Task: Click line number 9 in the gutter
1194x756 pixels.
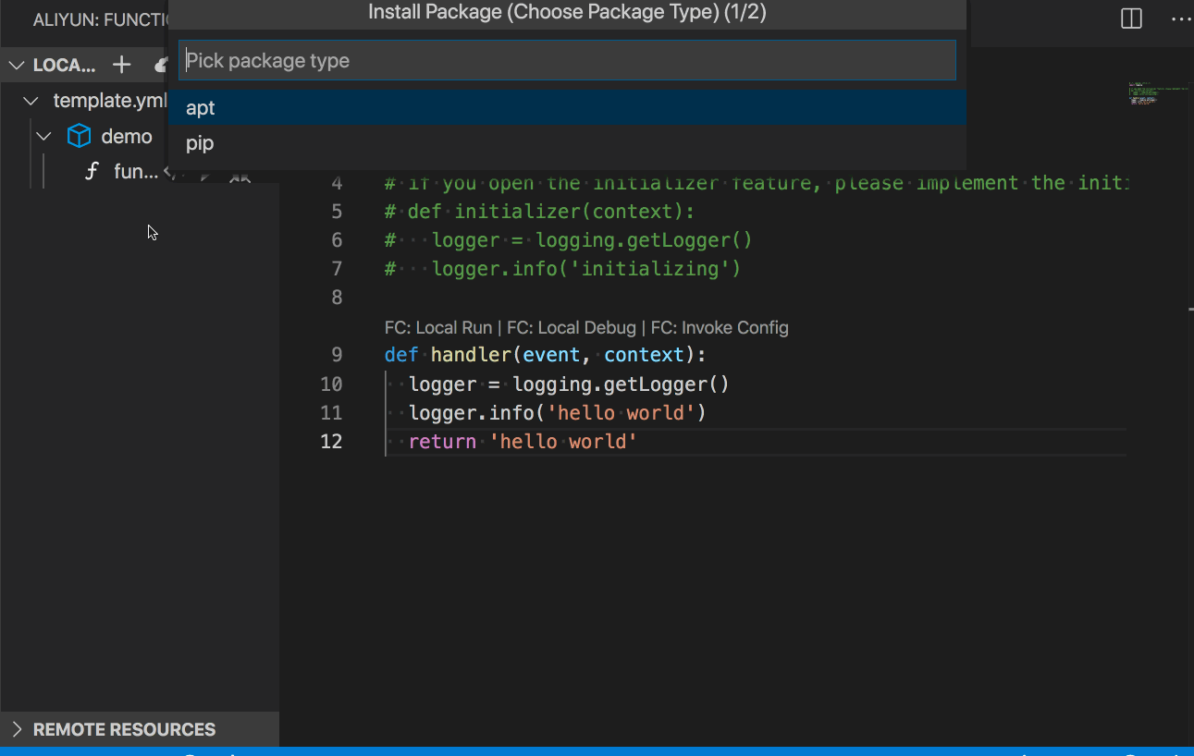Action: (x=337, y=355)
